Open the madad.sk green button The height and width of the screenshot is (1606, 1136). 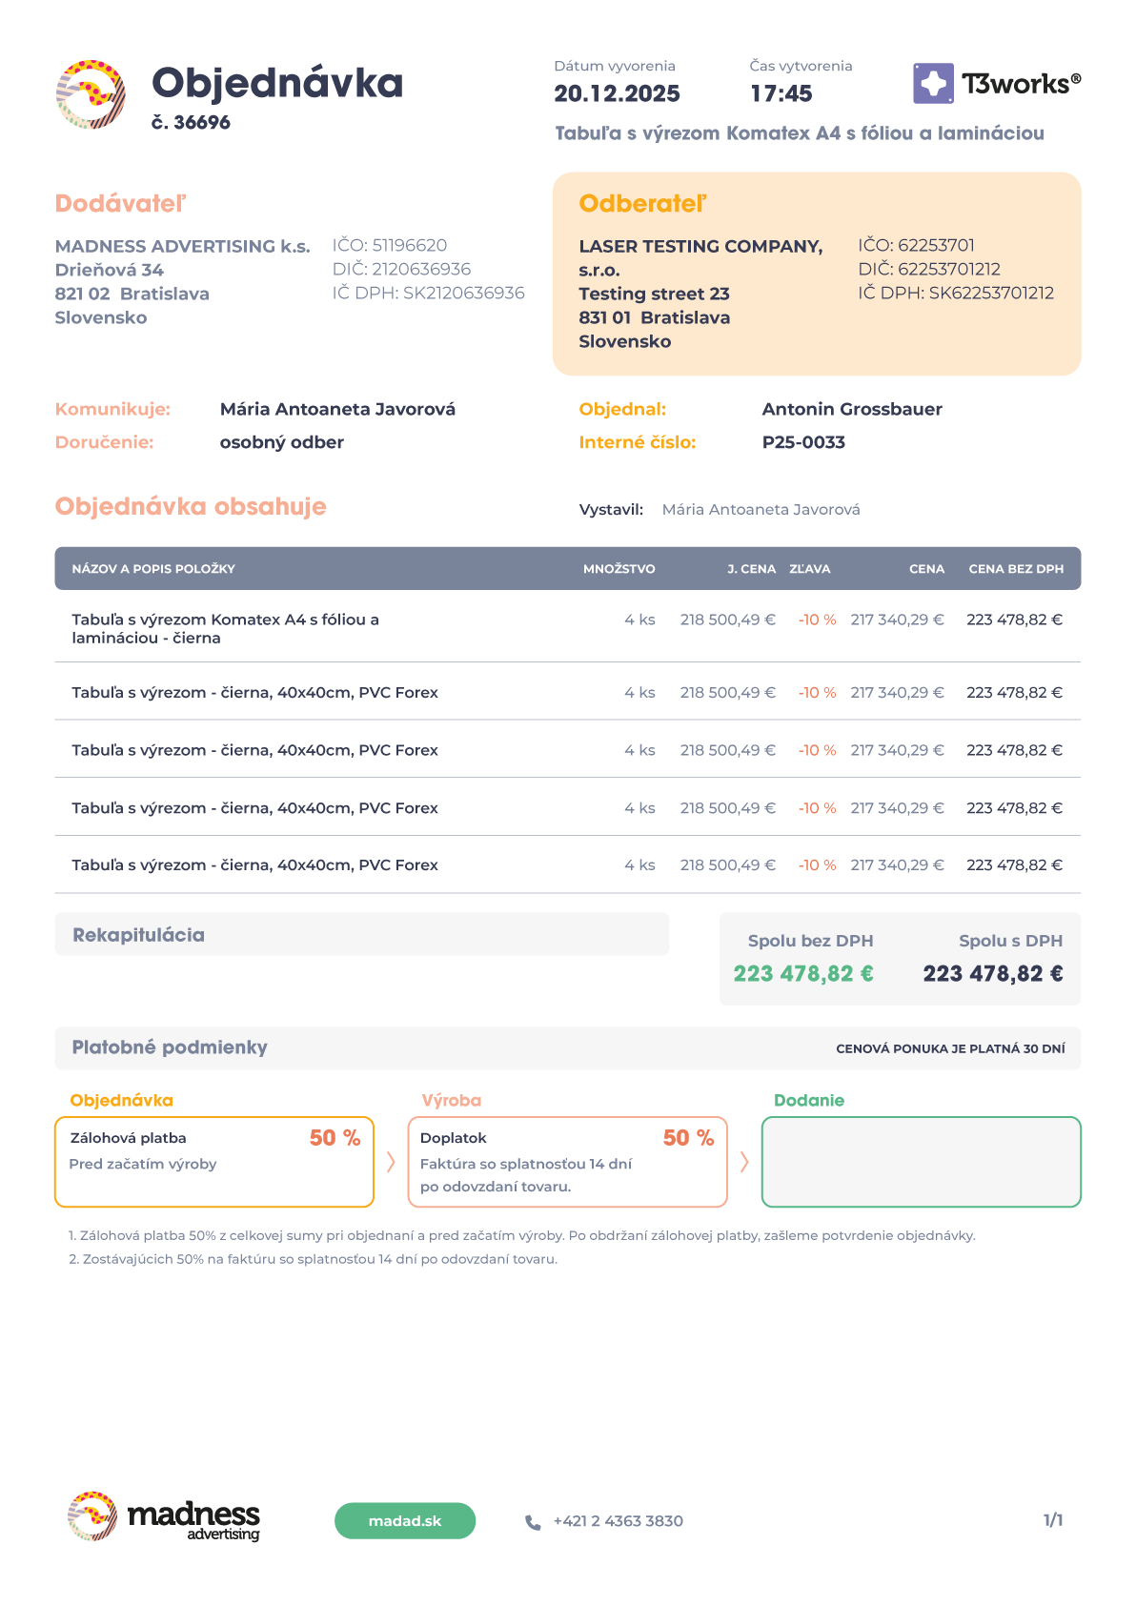[405, 1521]
